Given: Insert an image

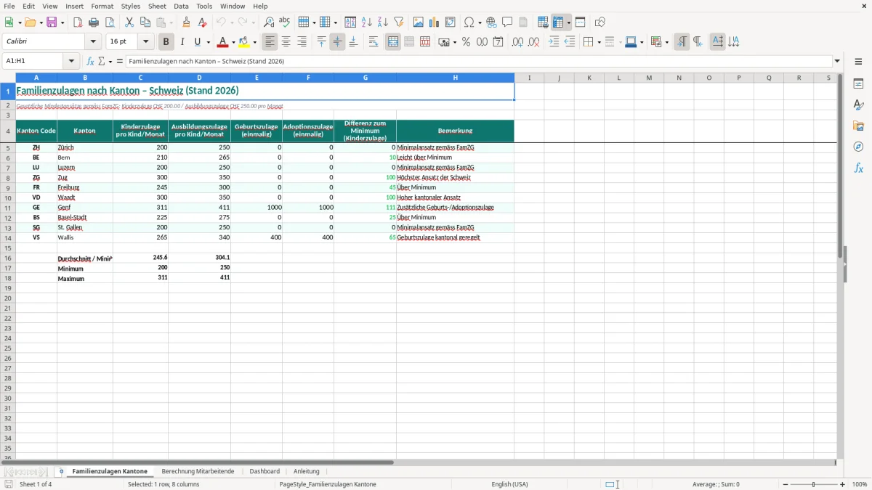Looking at the screenshot, I should [x=419, y=23].
